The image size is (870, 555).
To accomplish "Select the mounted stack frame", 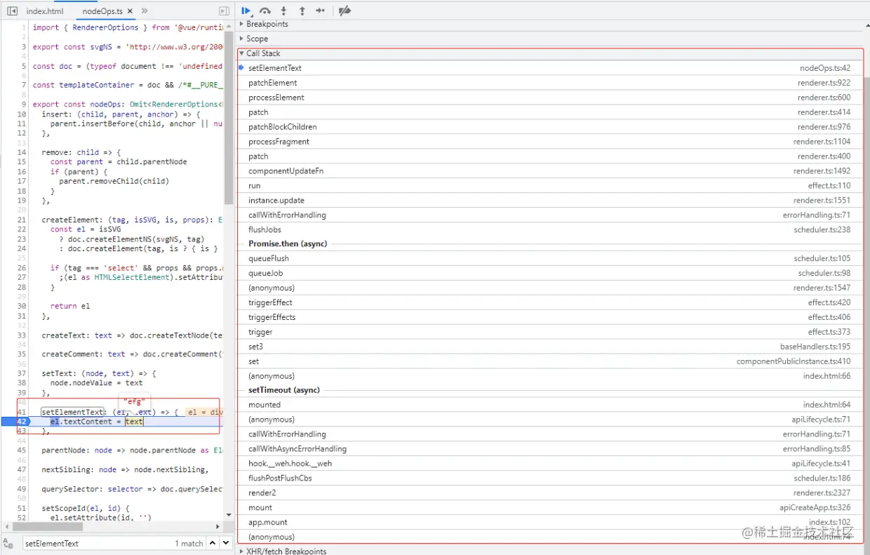I will coord(551,405).
